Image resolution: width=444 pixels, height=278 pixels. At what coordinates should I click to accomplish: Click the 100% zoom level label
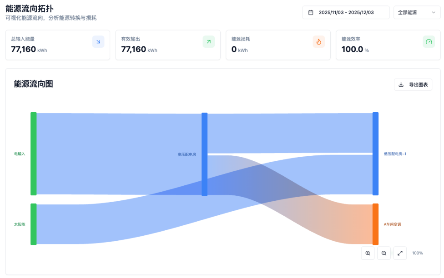[417, 253]
